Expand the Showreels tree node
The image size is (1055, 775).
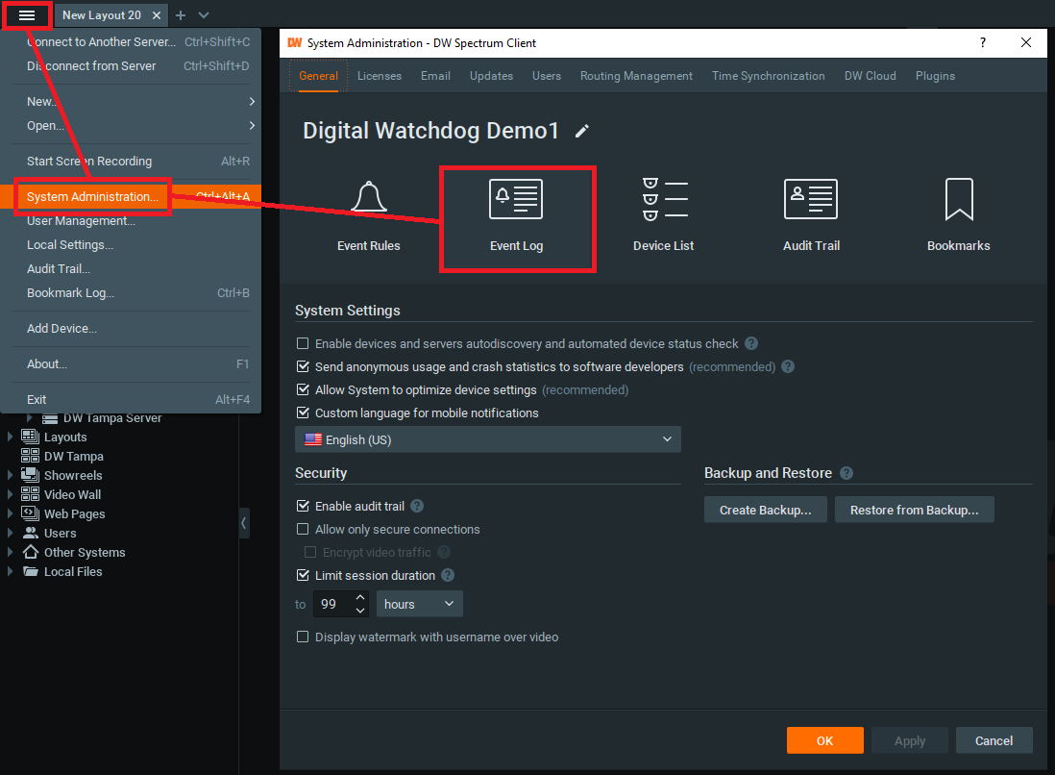click(x=10, y=475)
